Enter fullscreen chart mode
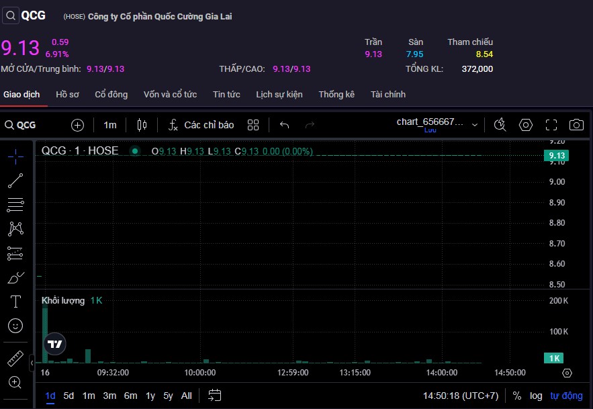This screenshot has width=593, height=409. coord(551,125)
